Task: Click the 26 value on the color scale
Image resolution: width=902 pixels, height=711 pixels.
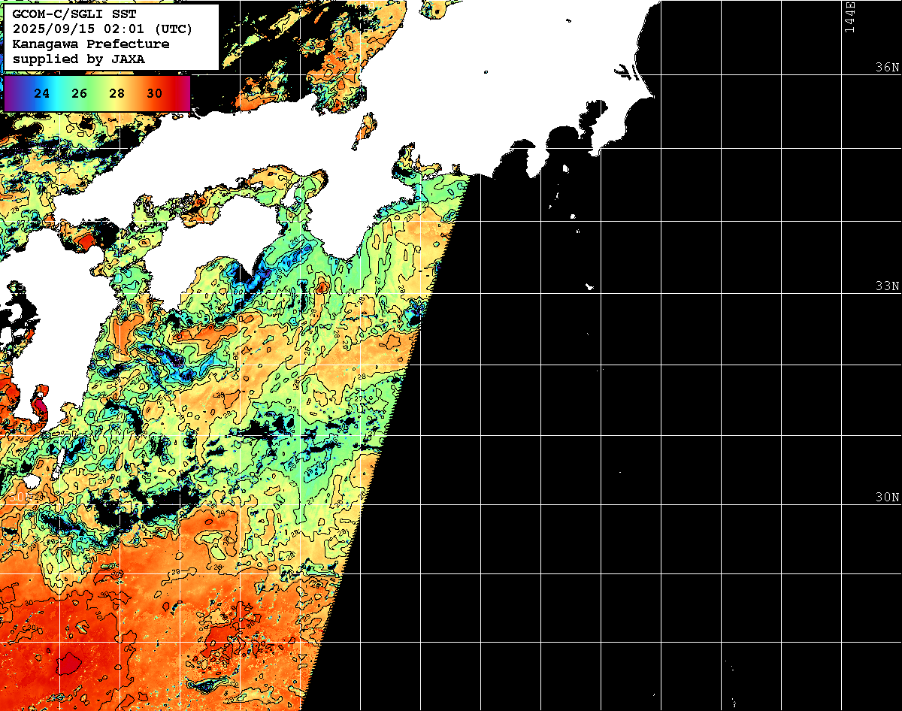Action: pos(80,94)
